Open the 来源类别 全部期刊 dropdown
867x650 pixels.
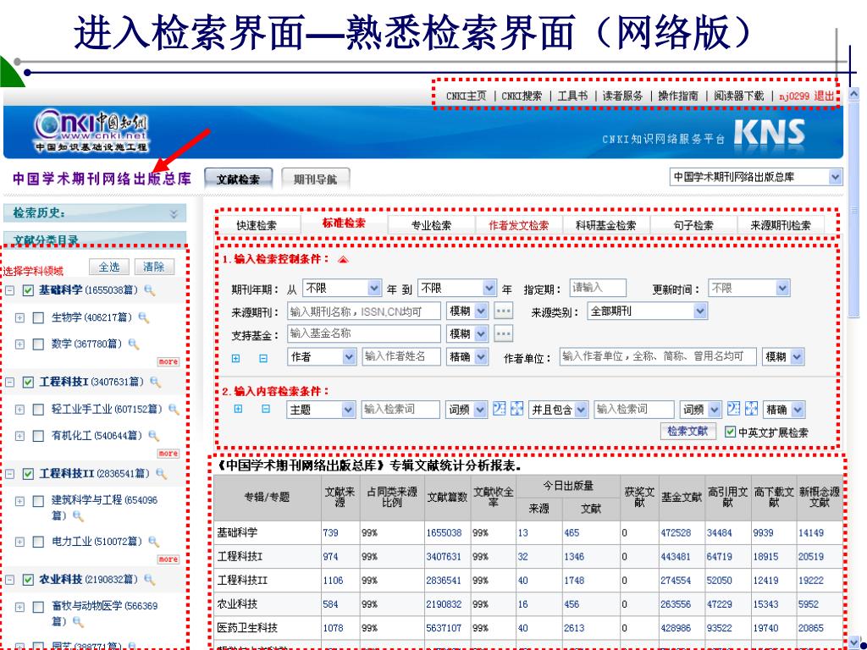coord(648,311)
